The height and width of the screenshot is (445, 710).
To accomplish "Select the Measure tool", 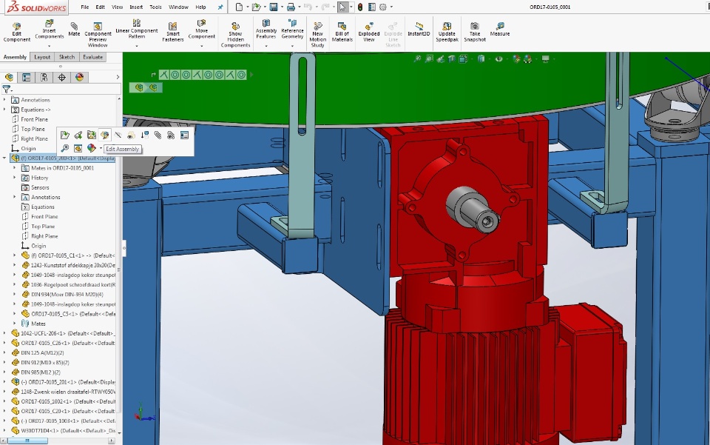I will 500,29.
